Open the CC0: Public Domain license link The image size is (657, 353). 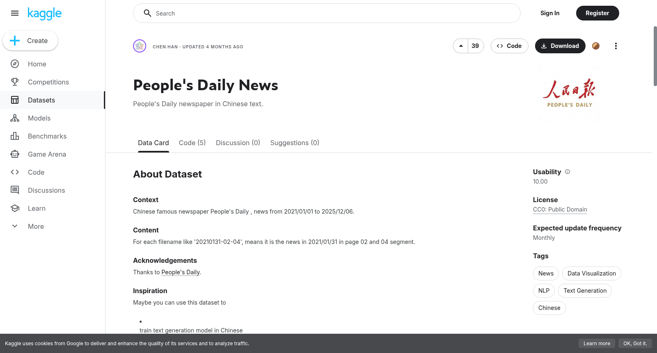[560, 210]
